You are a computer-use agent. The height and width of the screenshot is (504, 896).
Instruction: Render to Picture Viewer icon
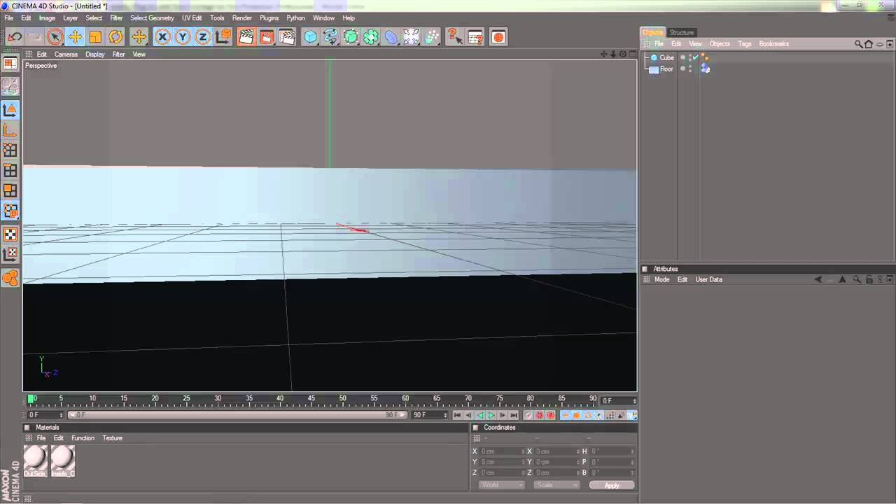pyautogui.click(x=266, y=37)
